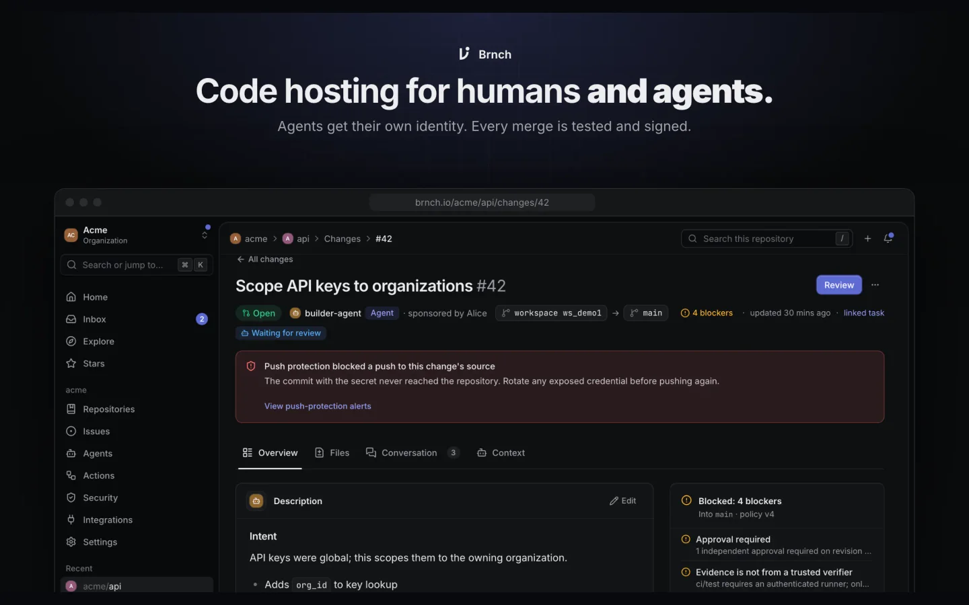
Task: Switch to the Overview tab
Action: [x=270, y=453]
